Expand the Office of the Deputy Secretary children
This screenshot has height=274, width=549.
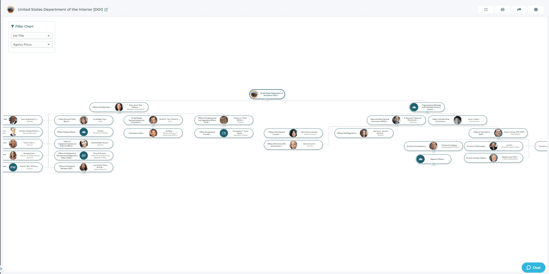(x=84, y=172)
